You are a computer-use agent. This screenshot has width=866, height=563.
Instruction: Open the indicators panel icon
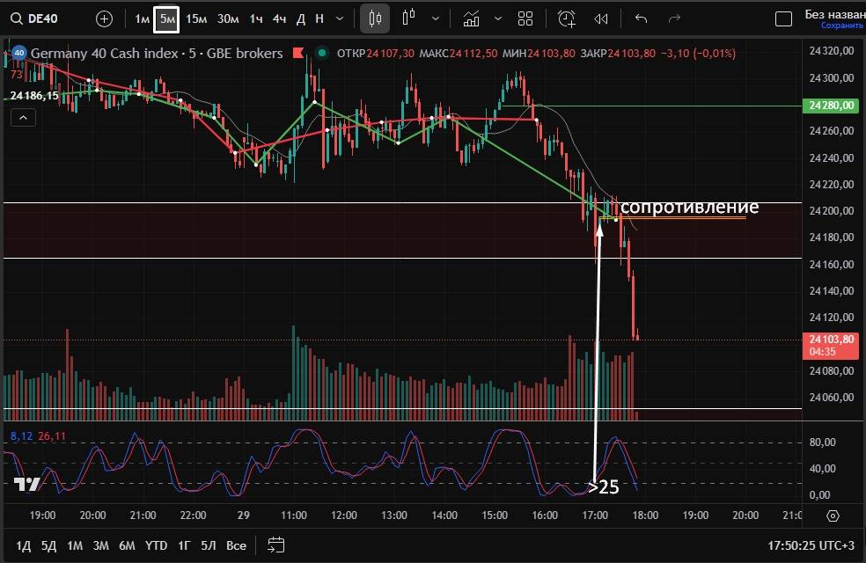472,18
